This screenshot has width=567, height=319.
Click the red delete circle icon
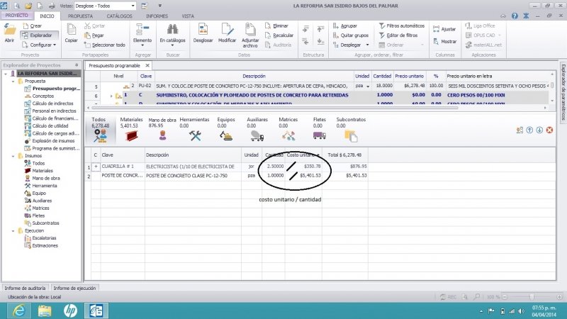(549, 130)
